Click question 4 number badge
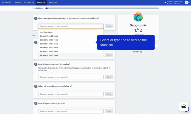 [x=36, y=103]
